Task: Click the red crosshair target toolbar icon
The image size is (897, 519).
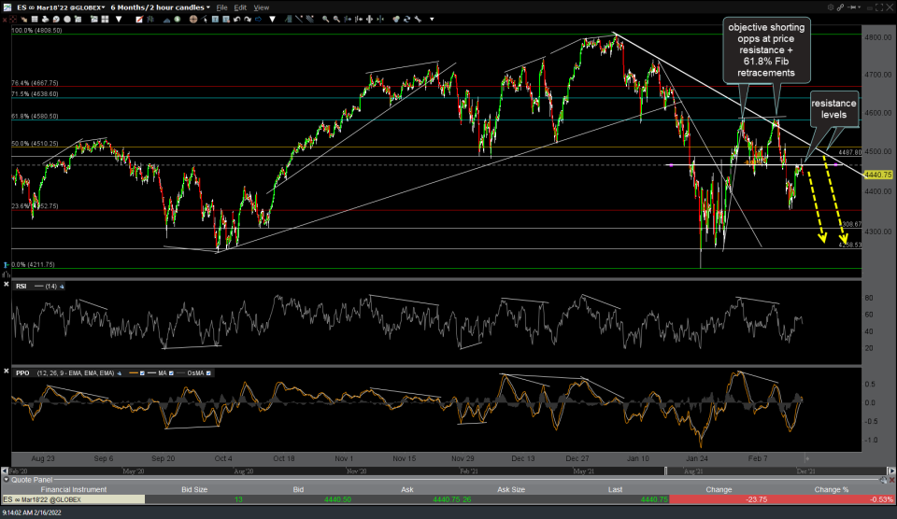Action: (x=12, y=19)
